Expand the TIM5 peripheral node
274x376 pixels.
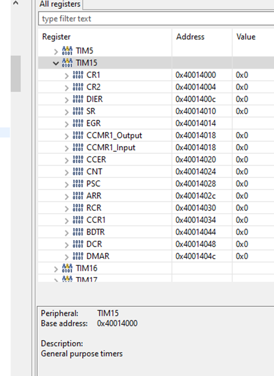(56, 52)
